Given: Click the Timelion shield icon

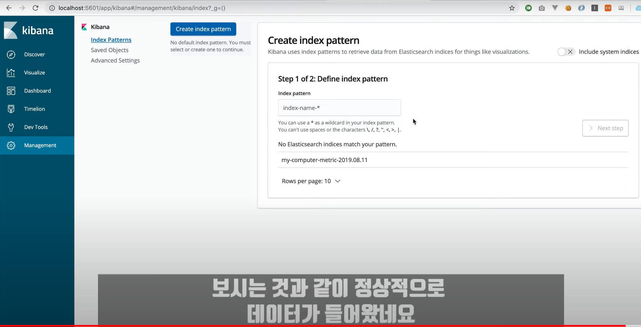Looking at the screenshot, I should coord(11,109).
